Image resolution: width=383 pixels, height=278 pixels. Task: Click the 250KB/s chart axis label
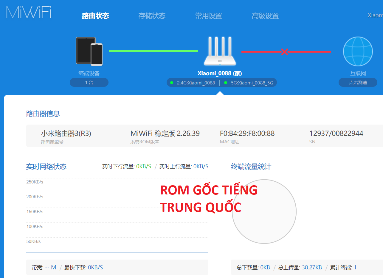[35, 182]
